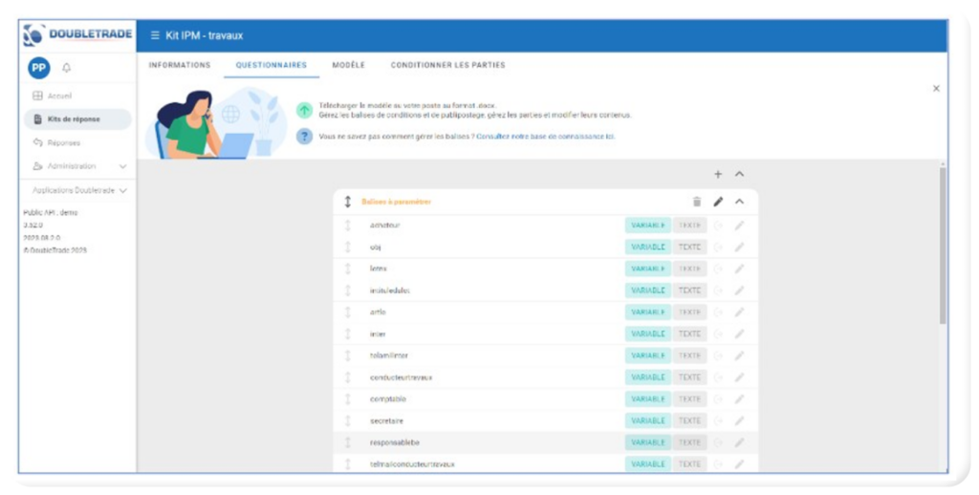This screenshot has width=979, height=495.
Task: Click the plus icon to add a section
Action: pos(718,174)
